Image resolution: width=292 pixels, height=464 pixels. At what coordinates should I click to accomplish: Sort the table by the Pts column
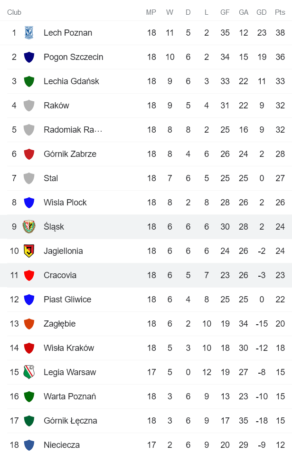pos(280,12)
